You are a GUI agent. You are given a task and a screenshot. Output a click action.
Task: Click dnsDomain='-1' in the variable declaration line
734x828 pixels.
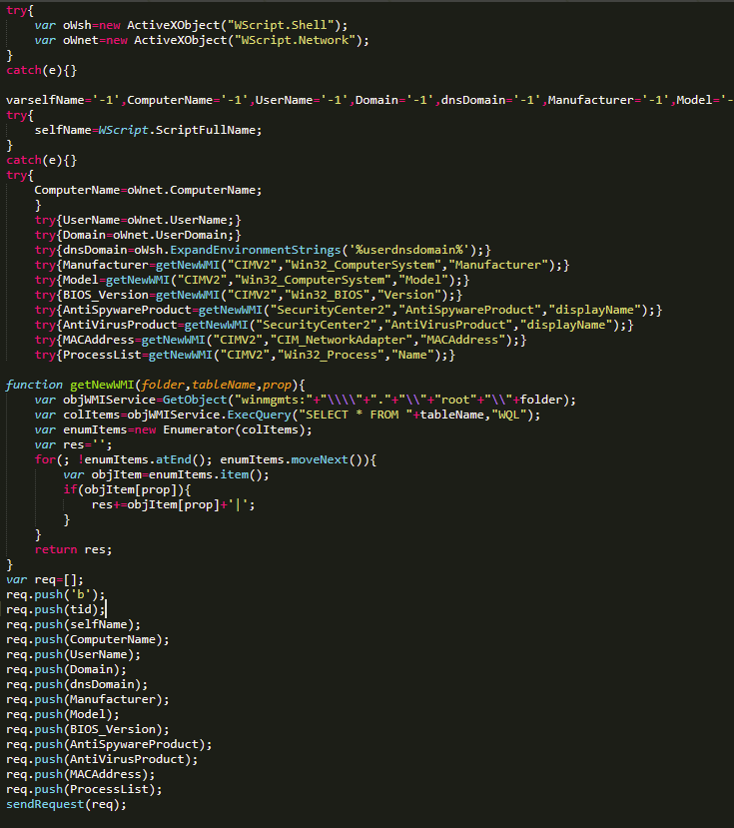(x=490, y=100)
